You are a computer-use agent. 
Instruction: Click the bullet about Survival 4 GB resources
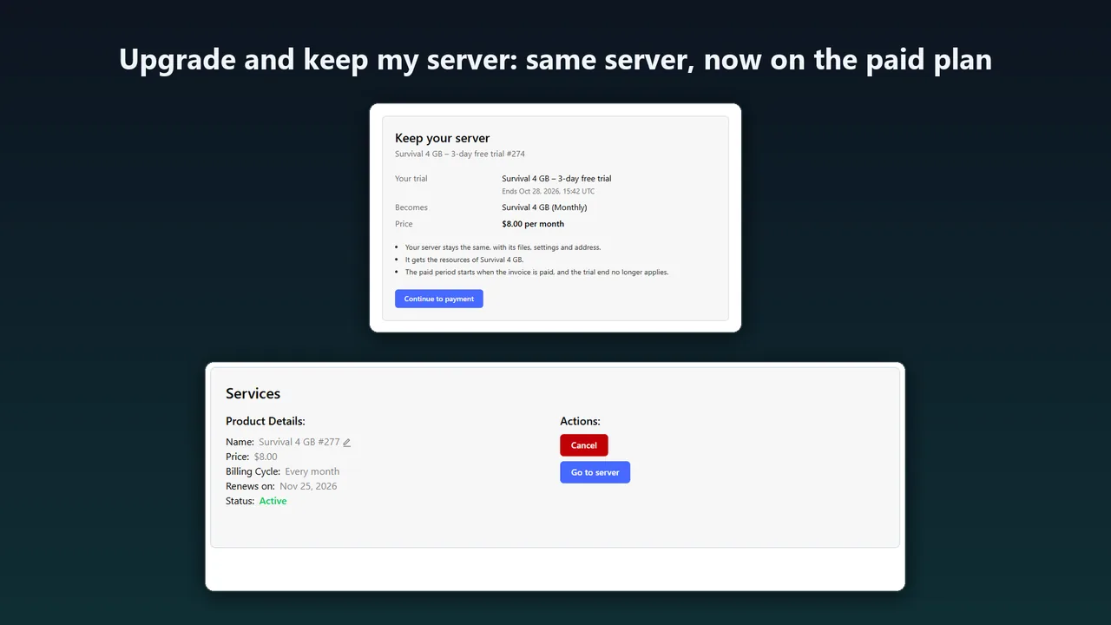tap(464, 260)
